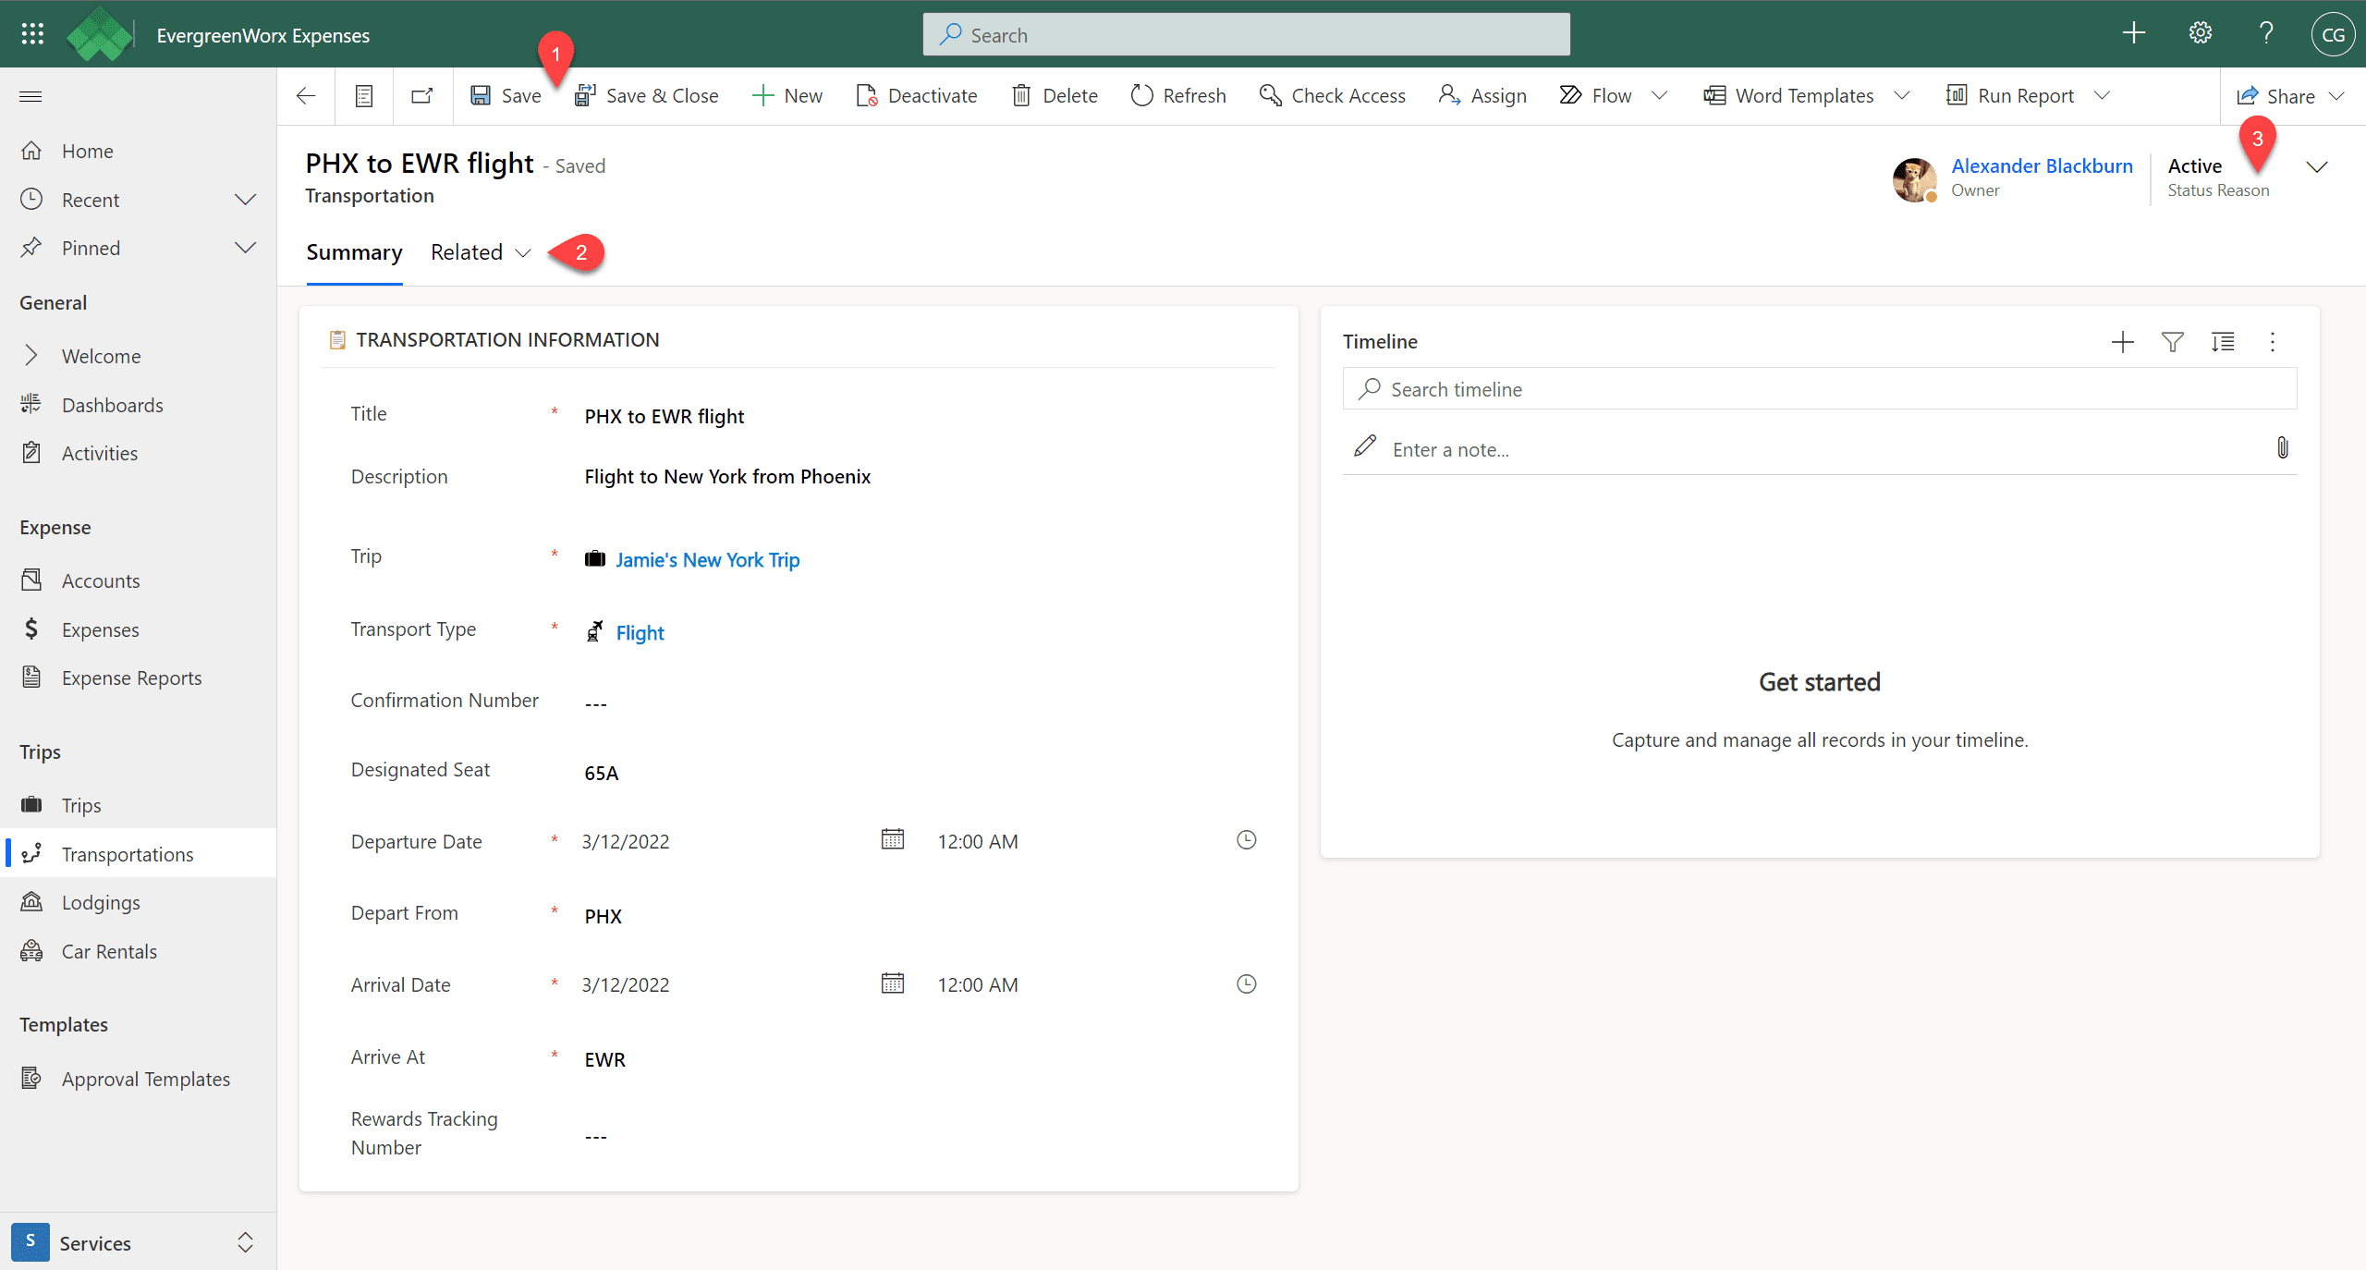
Task: Expand the Pinned navigation group
Action: pyautogui.click(x=245, y=248)
